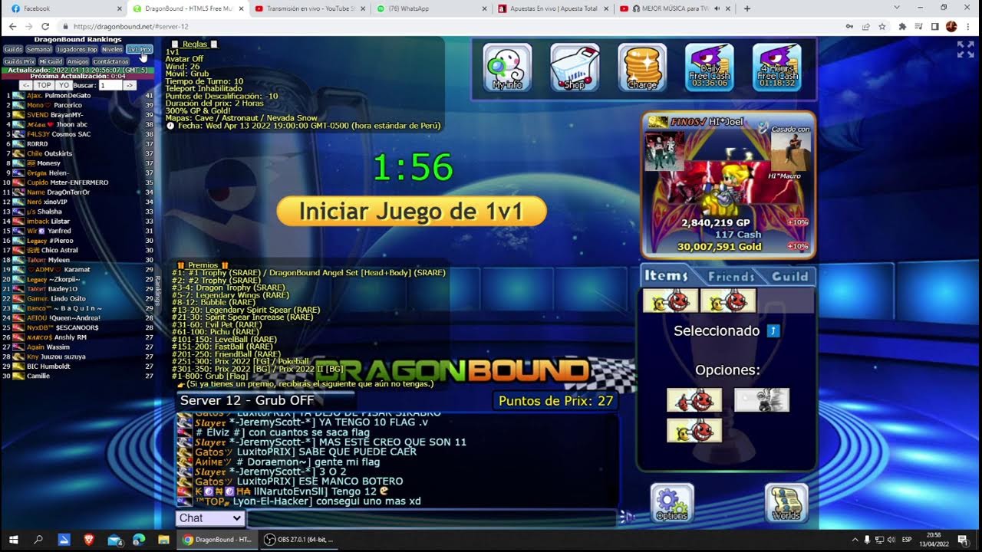982x552 pixels.
Task: Switch to the Facebook browser tab
Action: (x=64, y=8)
